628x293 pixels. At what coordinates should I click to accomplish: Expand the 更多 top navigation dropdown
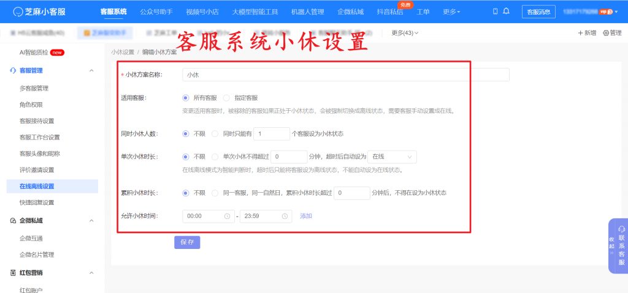451,12
